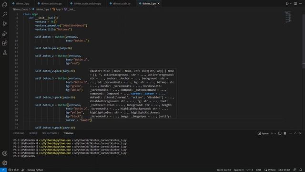Select the TERMINAL panel tab
Screen dimensions: 305x172
coord(69,133)
